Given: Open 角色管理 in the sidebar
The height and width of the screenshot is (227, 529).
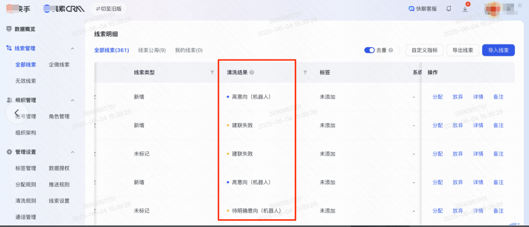Looking at the screenshot, I should coord(59,116).
